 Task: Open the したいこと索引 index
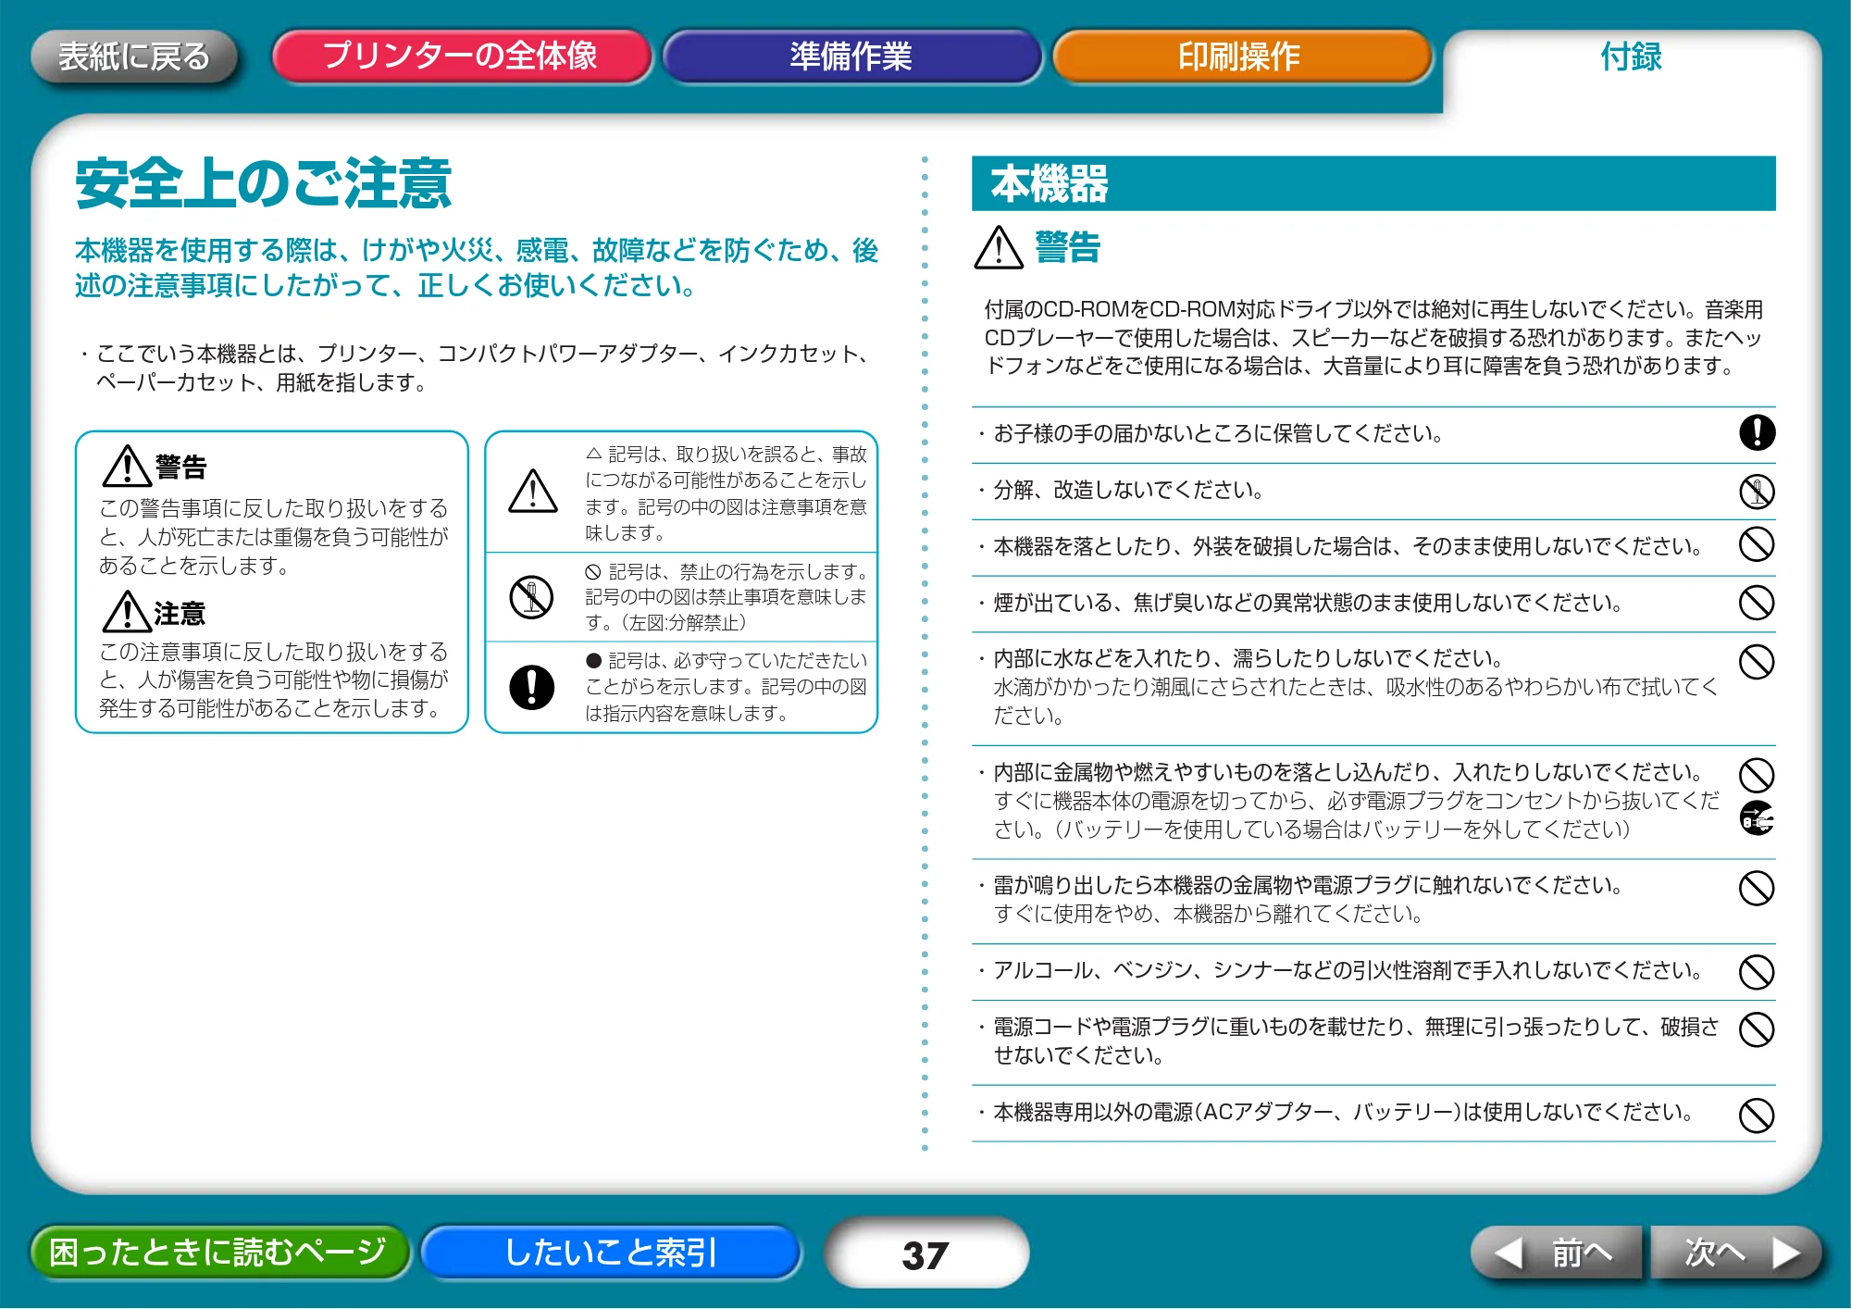(x=611, y=1252)
